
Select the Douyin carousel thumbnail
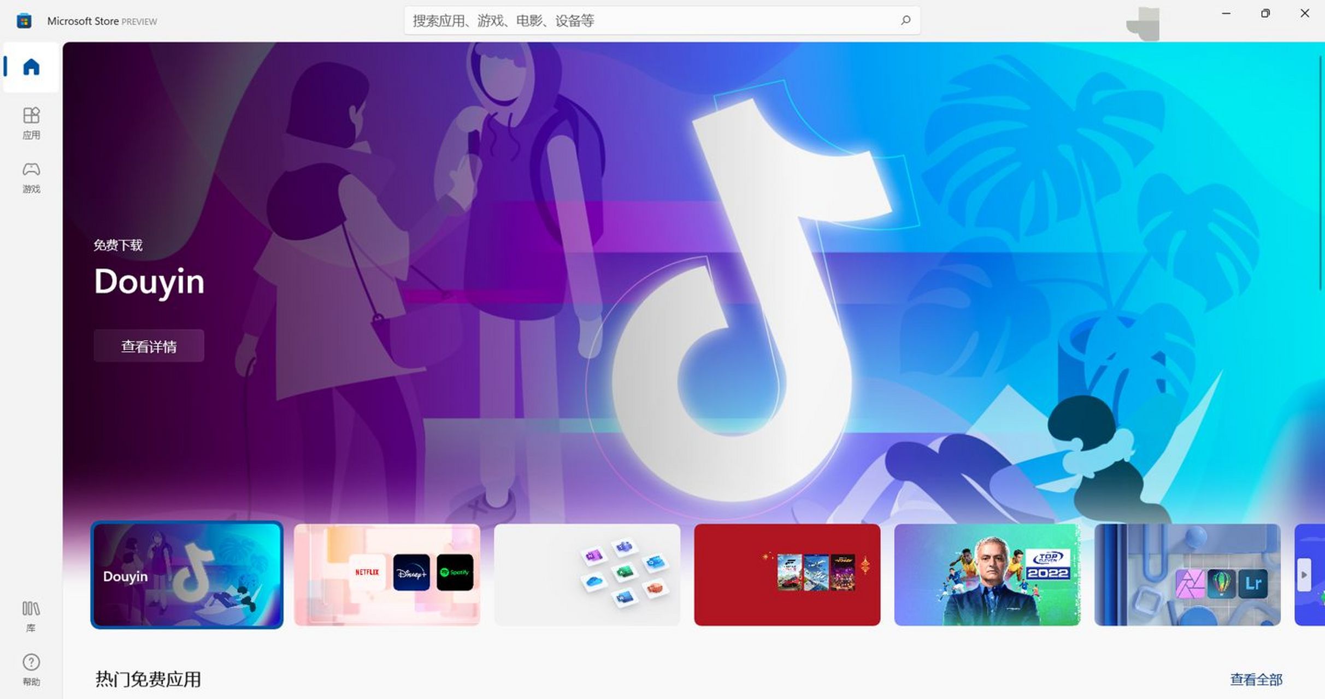187,575
